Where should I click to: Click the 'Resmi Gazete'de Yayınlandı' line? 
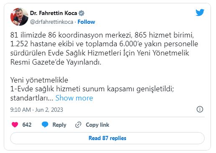click(56, 62)
